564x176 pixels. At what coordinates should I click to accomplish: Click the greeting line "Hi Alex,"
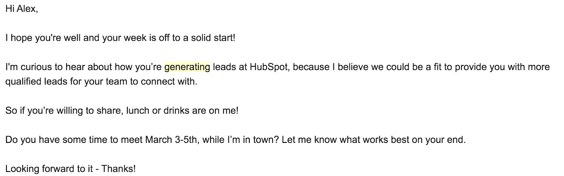coord(22,9)
